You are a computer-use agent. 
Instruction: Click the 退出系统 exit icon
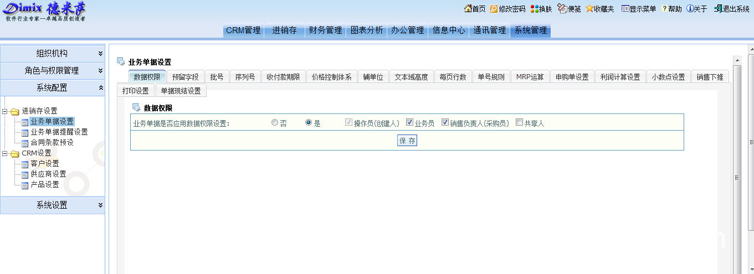point(718,9)
